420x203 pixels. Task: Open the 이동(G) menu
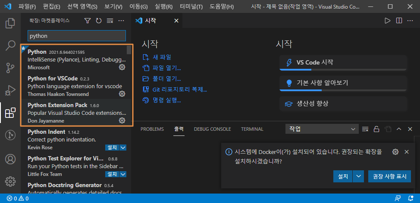[138, 7]
